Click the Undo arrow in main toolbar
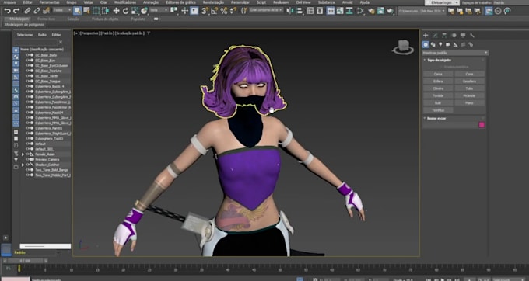This screenshot has width=529, height=281. 7,11
